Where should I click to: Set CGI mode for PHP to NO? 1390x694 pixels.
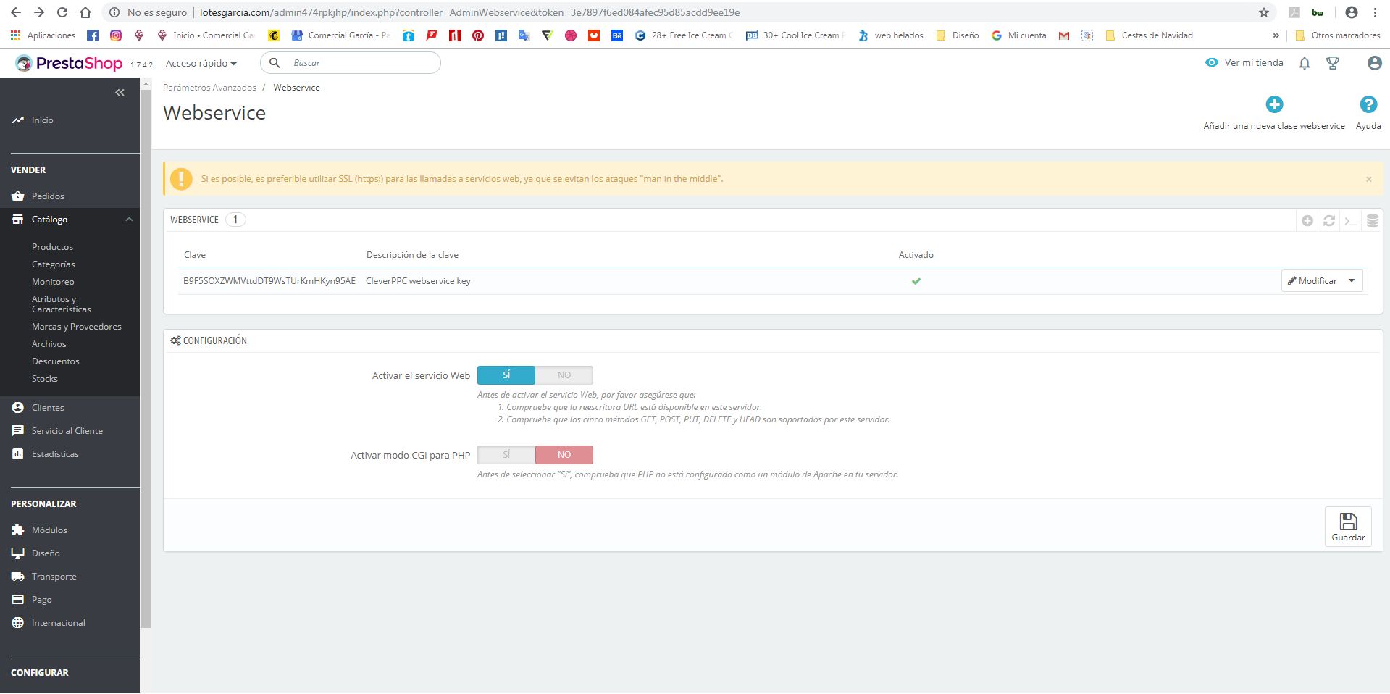click(564, 455)
